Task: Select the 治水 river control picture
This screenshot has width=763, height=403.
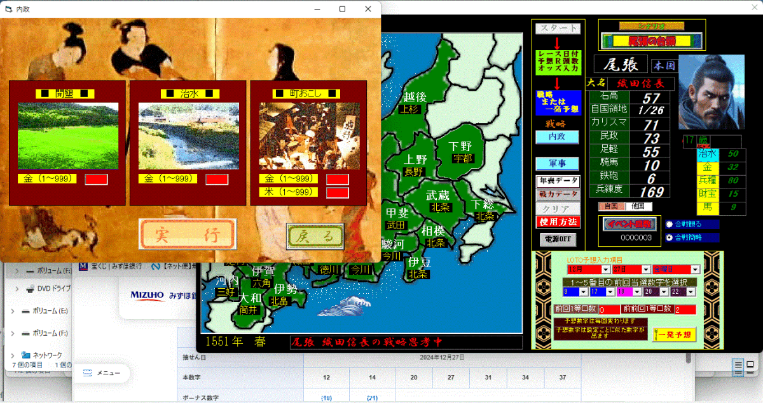Action: pos(189,136)
